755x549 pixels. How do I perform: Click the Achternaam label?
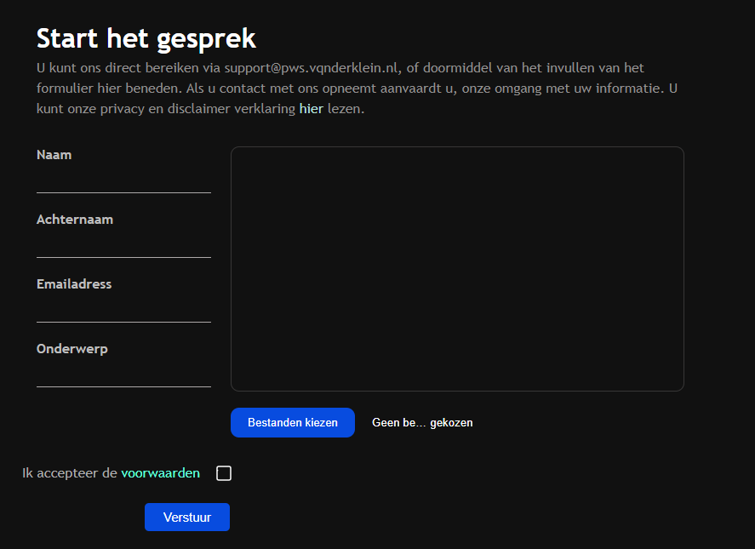coord(75,220)
